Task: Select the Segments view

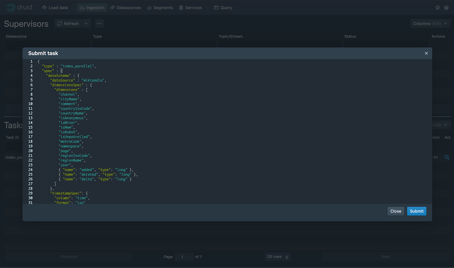Action: pyautogui.click(x=160, y=7)
